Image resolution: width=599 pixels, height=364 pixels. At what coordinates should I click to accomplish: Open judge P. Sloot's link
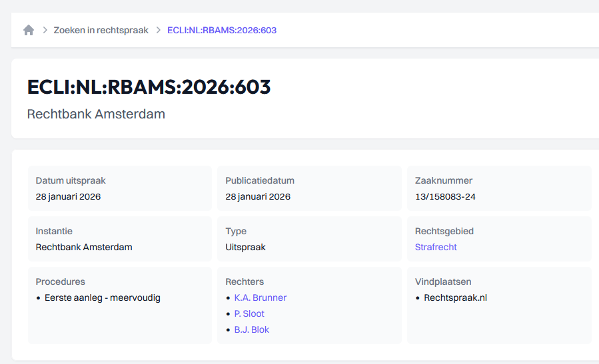point(249,313)
